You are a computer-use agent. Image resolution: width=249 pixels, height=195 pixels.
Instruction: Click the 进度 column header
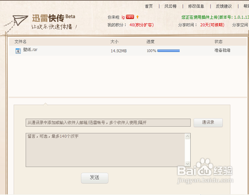150,41
